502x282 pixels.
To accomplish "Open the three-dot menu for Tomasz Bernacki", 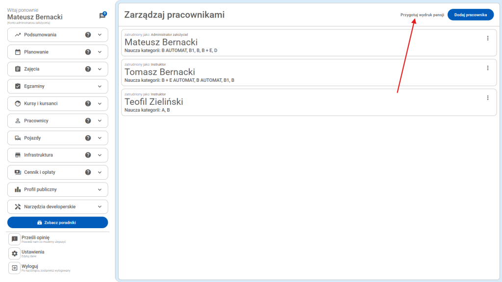I will [x=487, y=68].
